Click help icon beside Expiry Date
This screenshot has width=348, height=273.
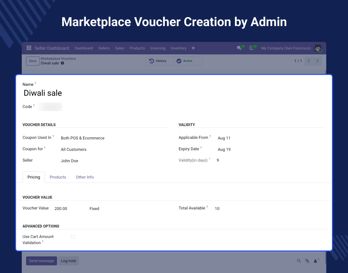(x=201, y=148)
